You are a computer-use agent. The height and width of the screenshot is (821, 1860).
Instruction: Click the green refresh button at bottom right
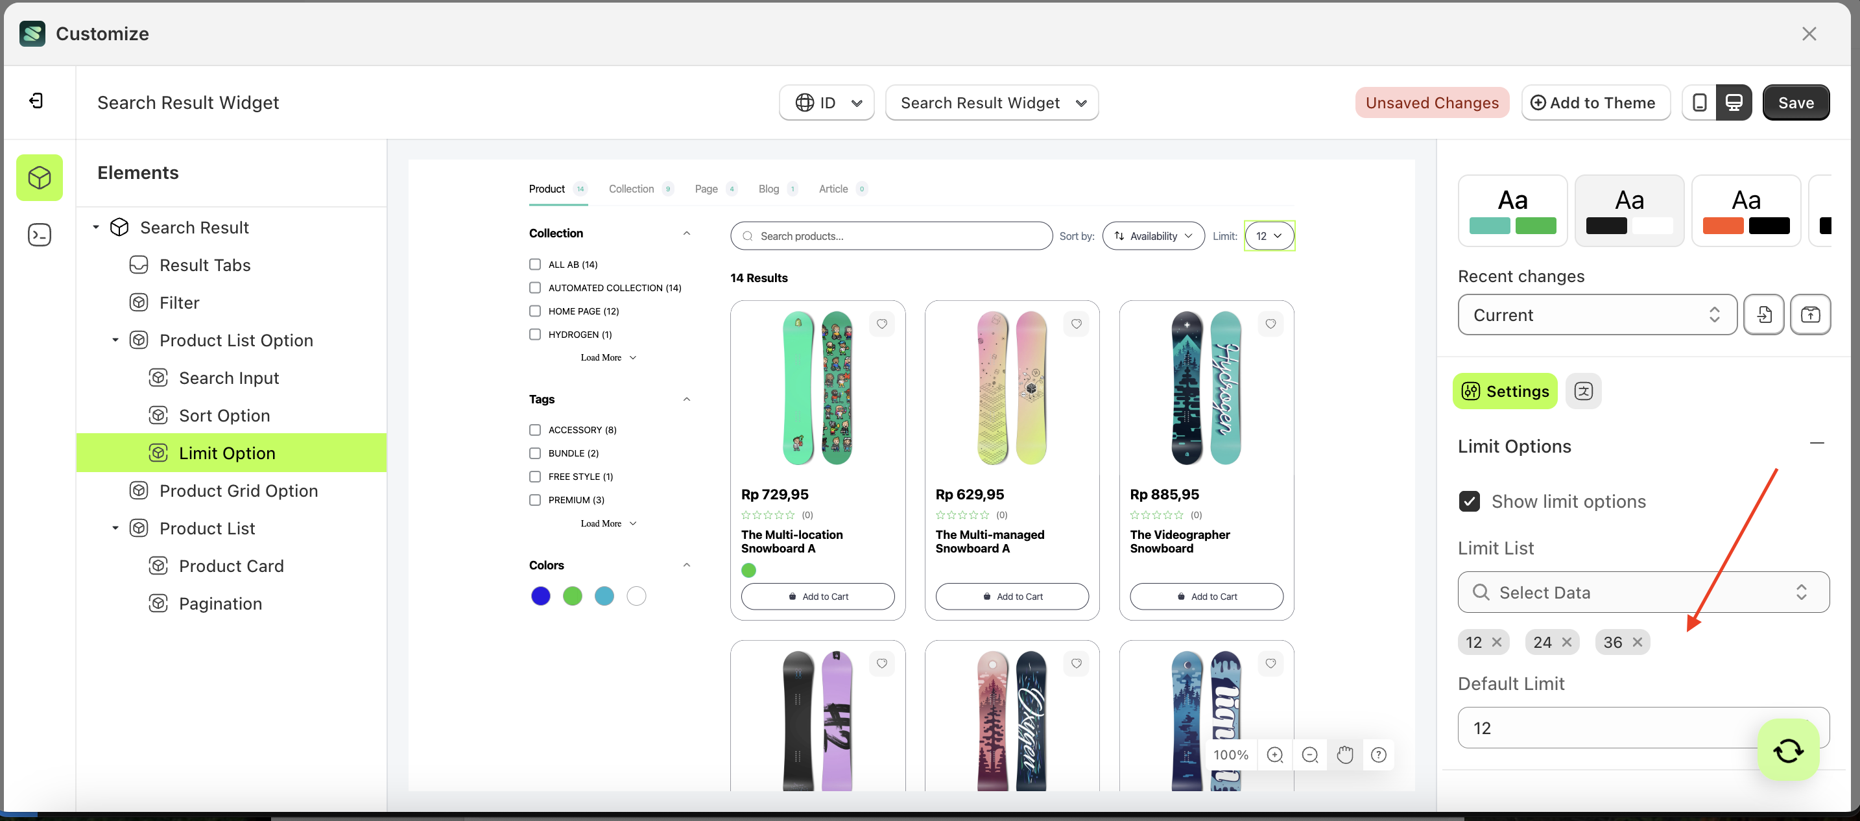tap(1787, 750)
